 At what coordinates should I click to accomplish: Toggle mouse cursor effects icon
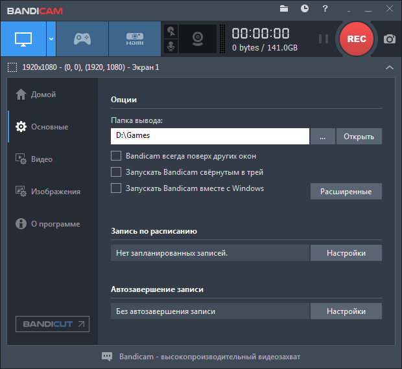click(x=171, y=31)
